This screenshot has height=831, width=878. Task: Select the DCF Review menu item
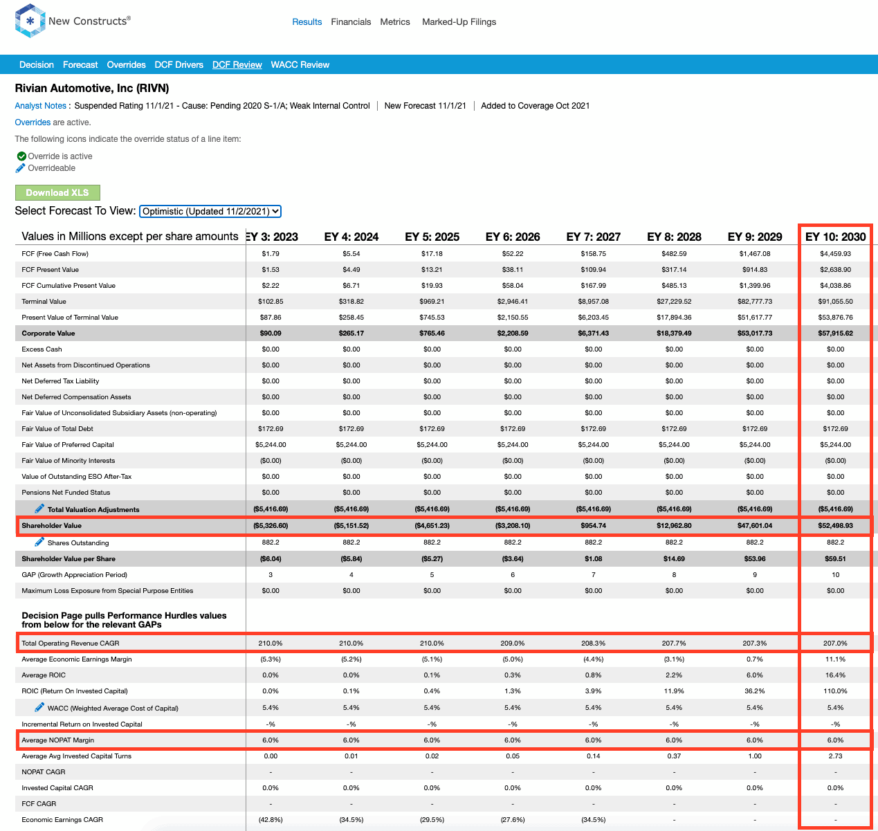[237, 65]
